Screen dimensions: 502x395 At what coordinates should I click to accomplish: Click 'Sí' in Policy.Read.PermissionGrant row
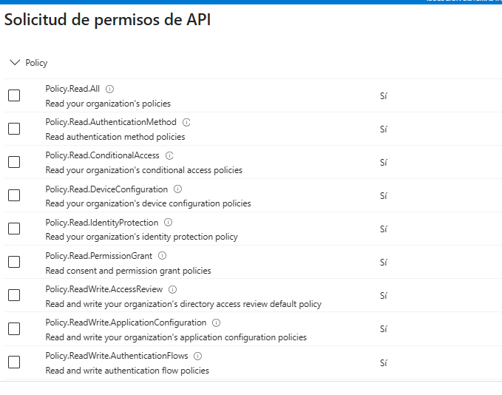(x=384, y=263)
